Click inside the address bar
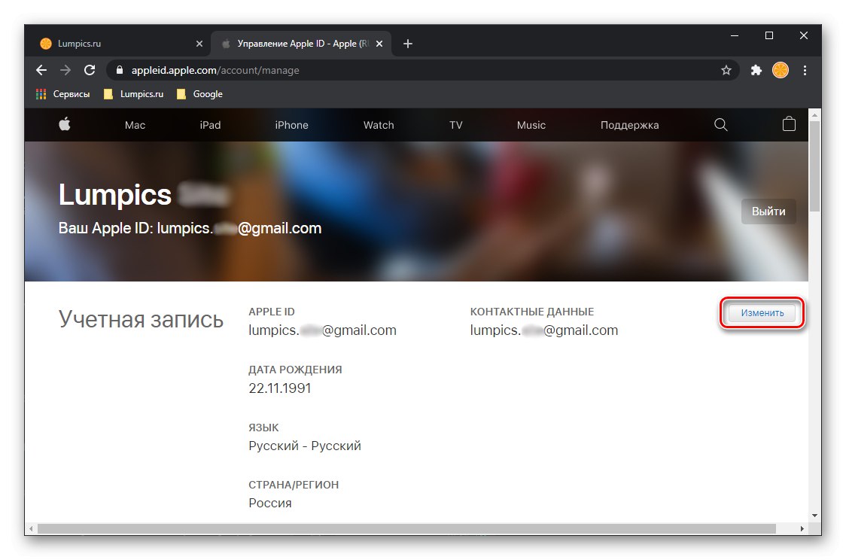Viewport: 846px width, 560px height. (301, 70)
